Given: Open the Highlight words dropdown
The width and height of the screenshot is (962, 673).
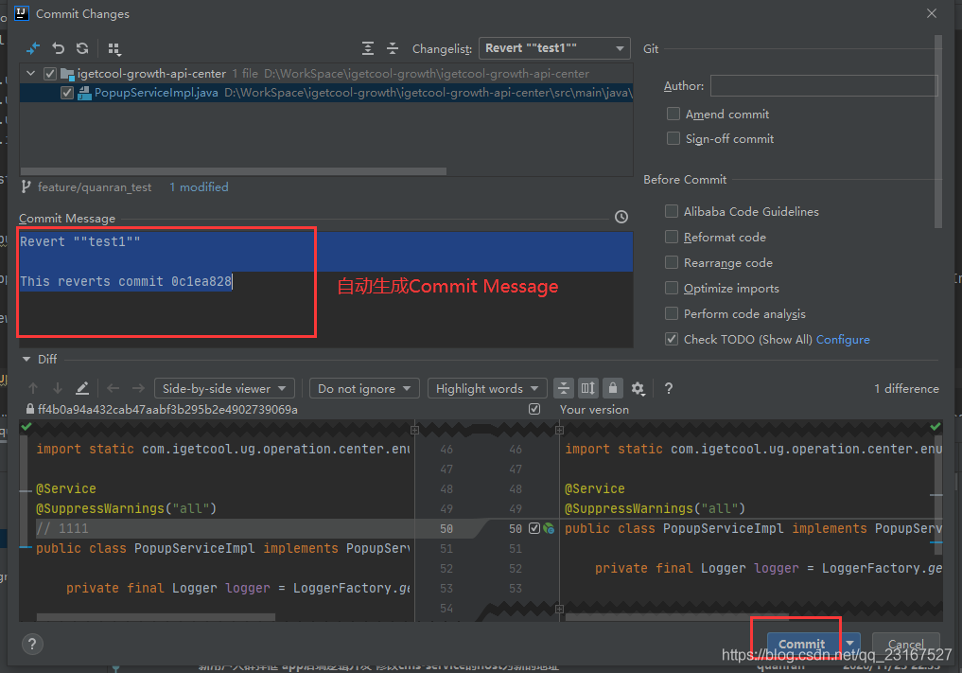Looking at the screenshot, I should (487, 388).
